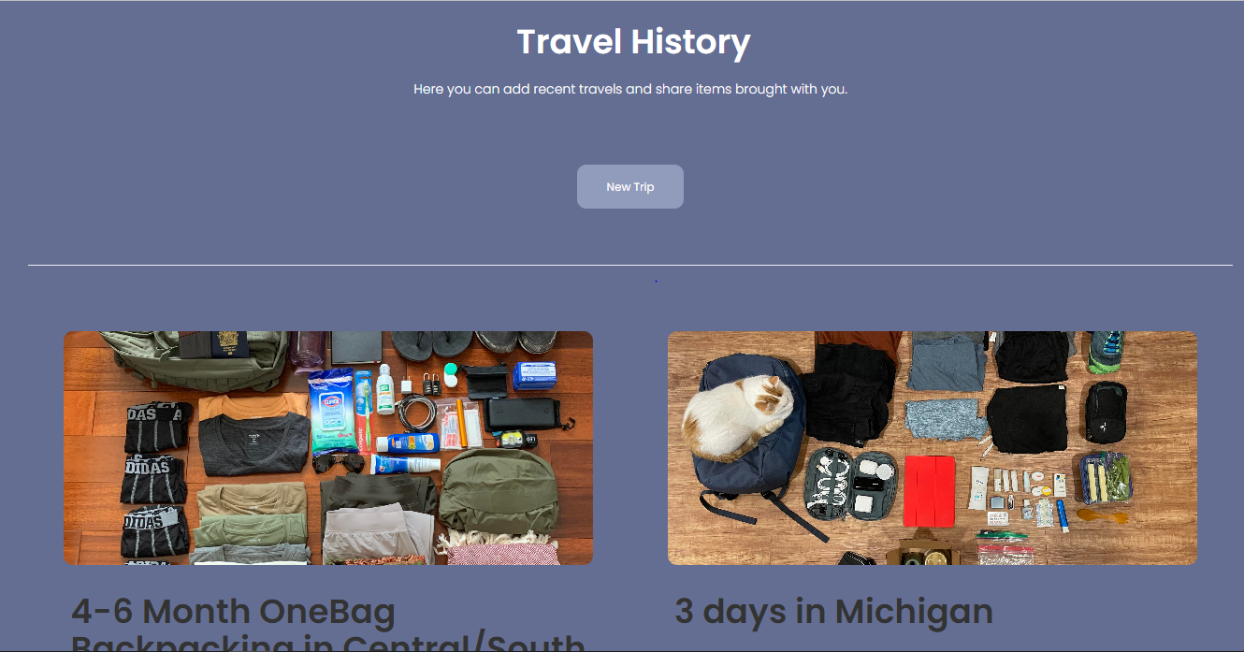Click the open tech organizer pouch with cables

coord(851,483)
